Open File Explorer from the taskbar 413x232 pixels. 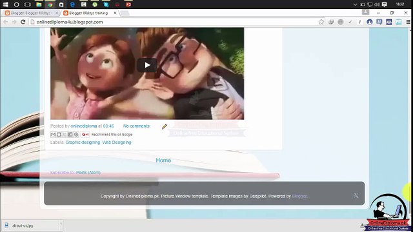click(x=39, y=5)
